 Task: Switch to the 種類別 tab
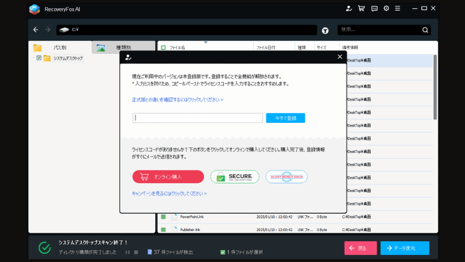pos(124,48)
